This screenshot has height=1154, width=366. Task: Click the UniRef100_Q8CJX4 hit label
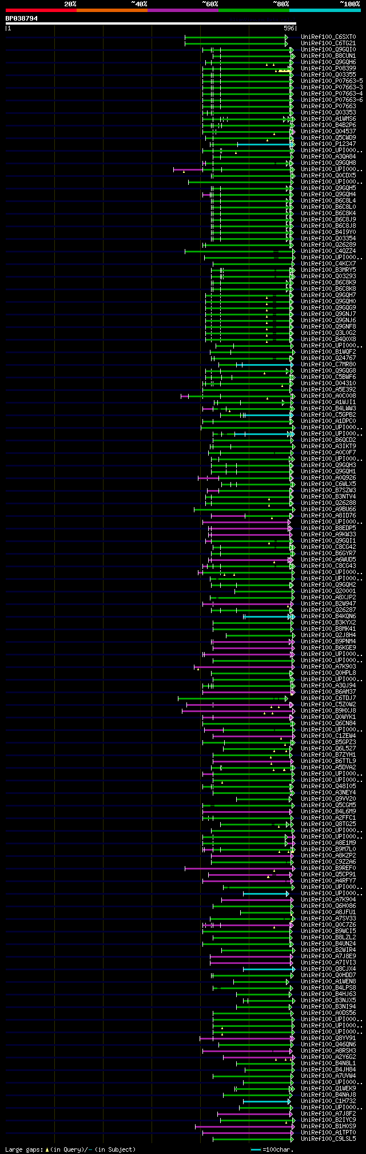[328, 969]
